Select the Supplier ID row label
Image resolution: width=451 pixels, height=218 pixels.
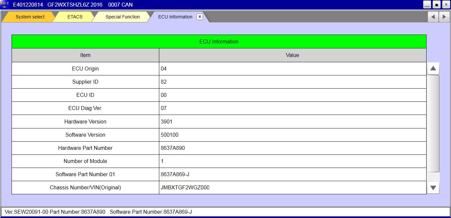tap(85, 82)
